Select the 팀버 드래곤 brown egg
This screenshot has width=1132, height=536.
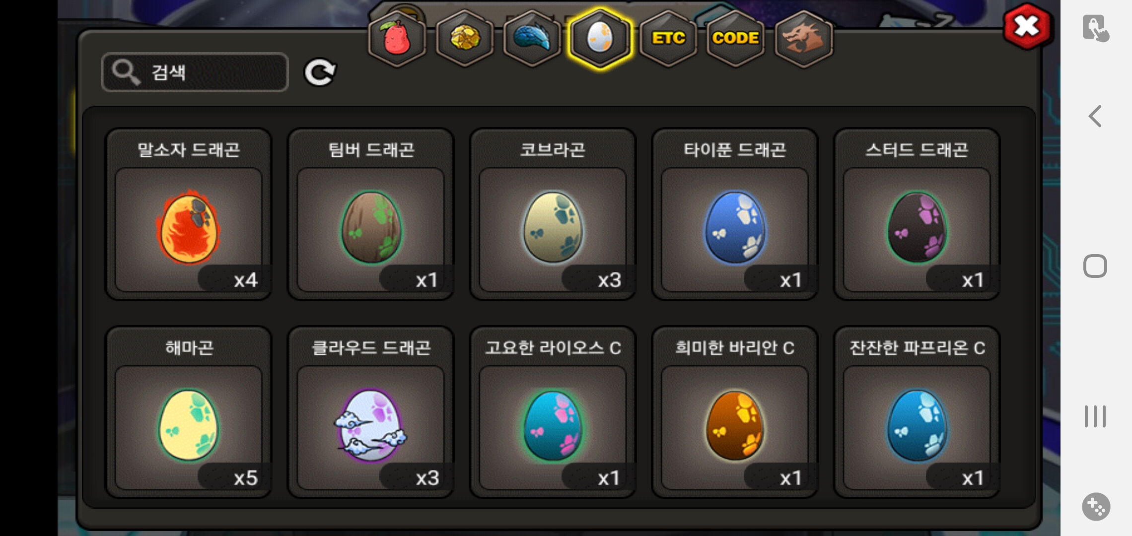pyautogui.click(x=371, y=214)
